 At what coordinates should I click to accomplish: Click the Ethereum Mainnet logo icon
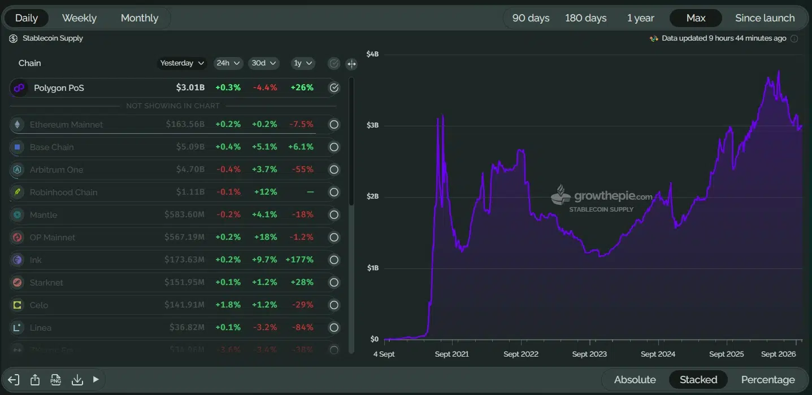click(18, 125)
